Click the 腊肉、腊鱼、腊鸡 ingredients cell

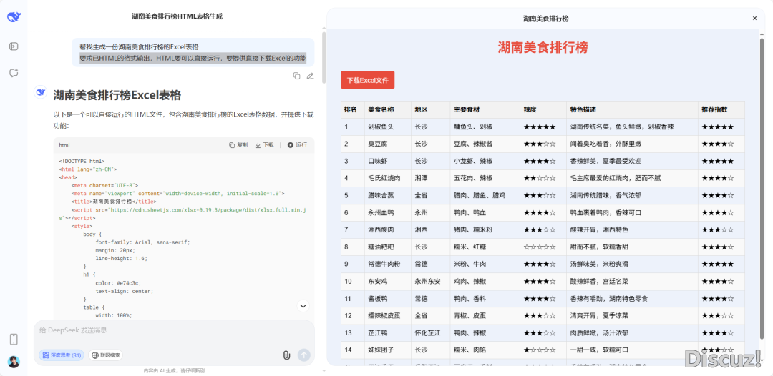coord(485,195)
